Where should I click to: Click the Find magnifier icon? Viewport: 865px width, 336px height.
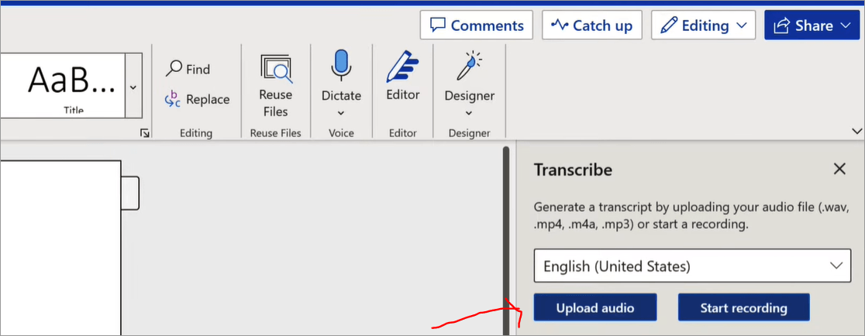[x=174, y=68]
